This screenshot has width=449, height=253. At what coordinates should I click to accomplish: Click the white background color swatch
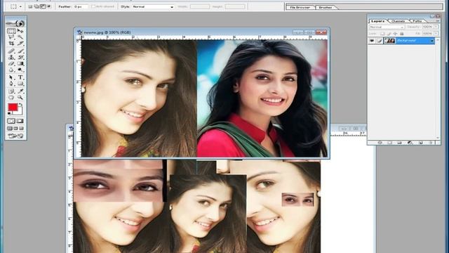coord(19,112)
